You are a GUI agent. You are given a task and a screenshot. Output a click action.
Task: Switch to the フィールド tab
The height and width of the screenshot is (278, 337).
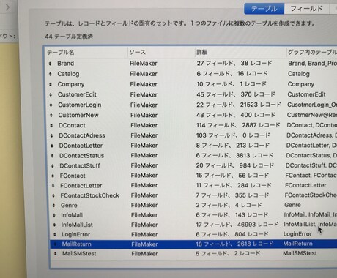306,9
